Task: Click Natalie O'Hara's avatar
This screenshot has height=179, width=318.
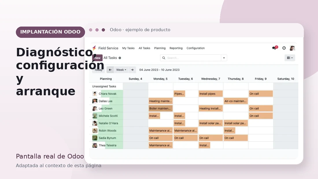Action: [x=95, y=123]
